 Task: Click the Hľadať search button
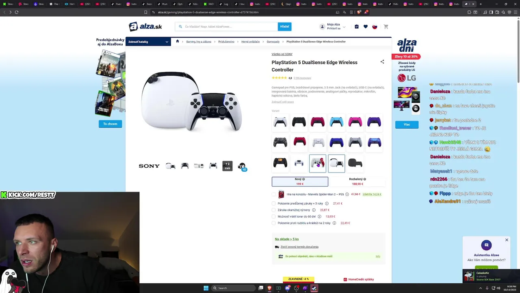point(284,26)
